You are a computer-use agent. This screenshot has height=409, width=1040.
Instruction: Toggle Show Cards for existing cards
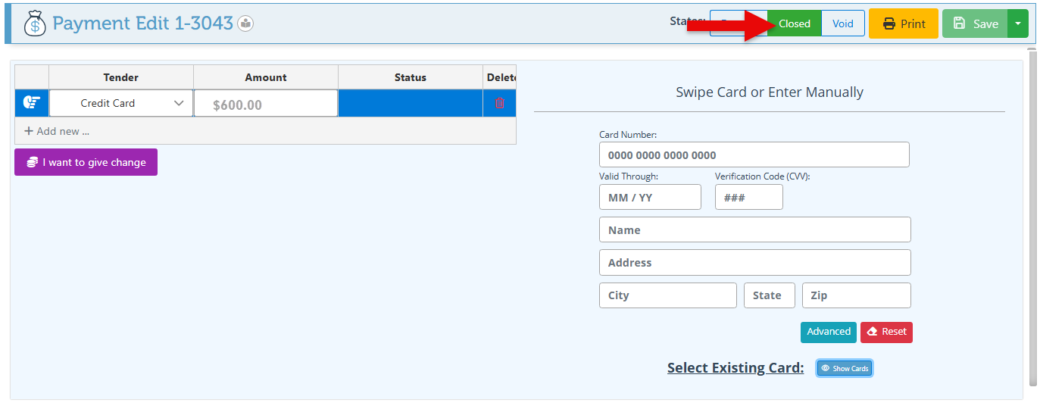click(x=845, y=368)
